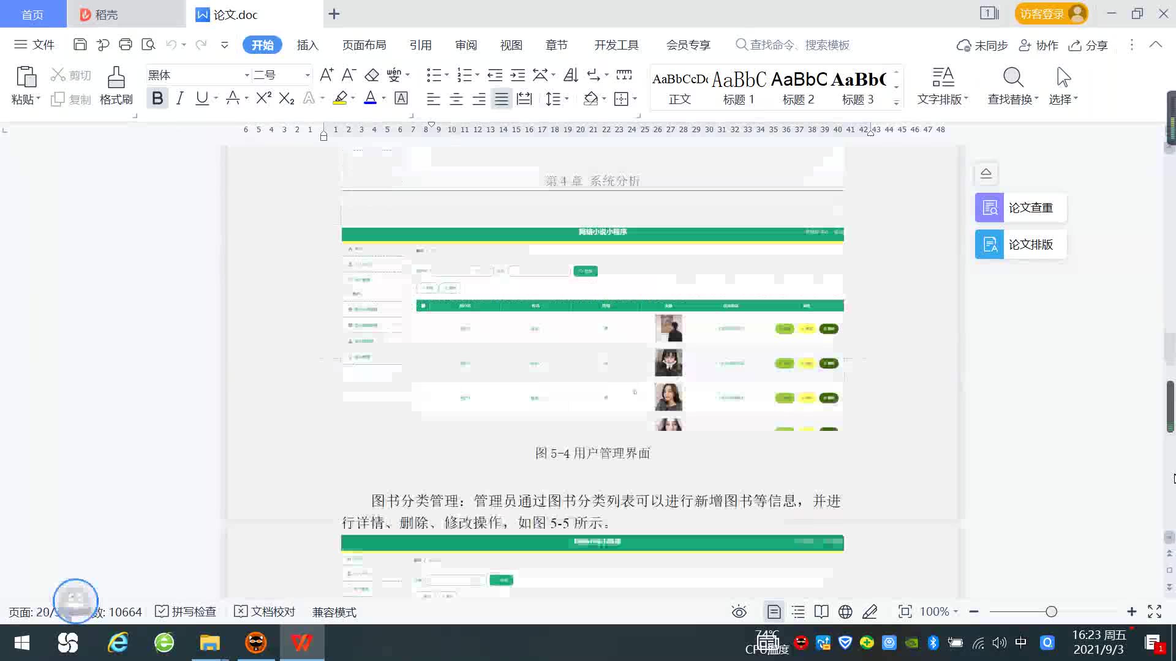This screenshot has width=1176, height=661.
Task: Click the 论文查重 sidebar icon
Action: [989, 207]
